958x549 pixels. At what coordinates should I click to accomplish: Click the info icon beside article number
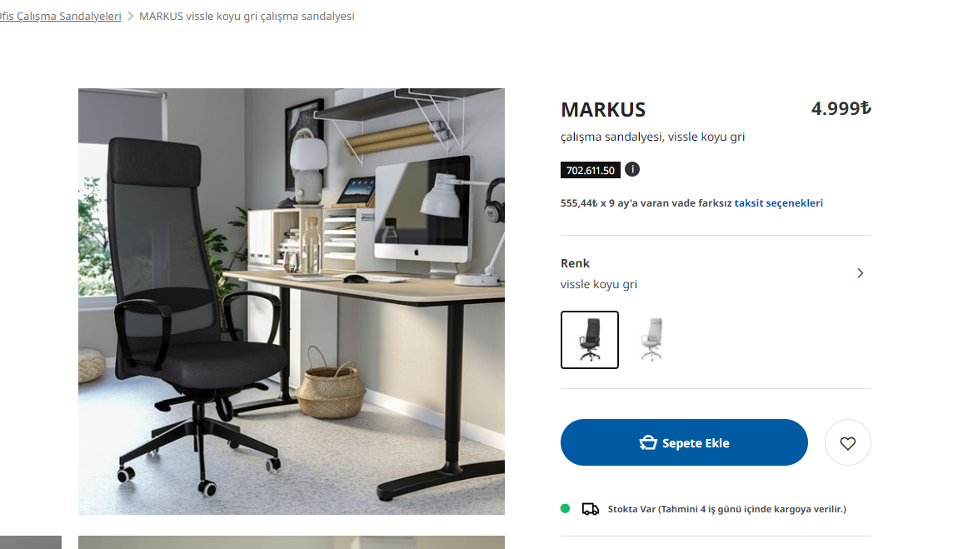click(632, 169)
